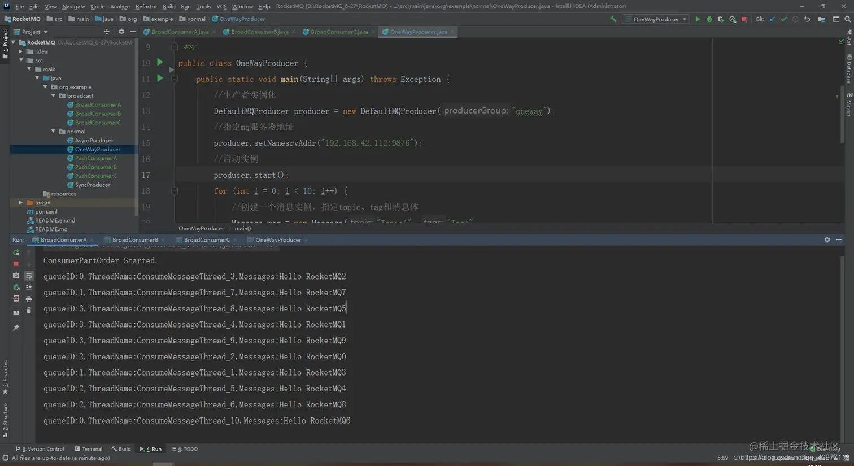Toggle the Database tool window stripe

click(x=849, y=68)
